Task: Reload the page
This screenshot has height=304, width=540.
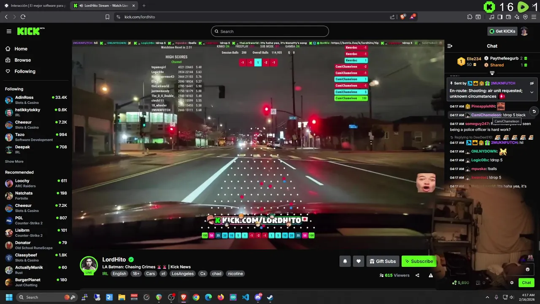Action: tap(23, 17)
